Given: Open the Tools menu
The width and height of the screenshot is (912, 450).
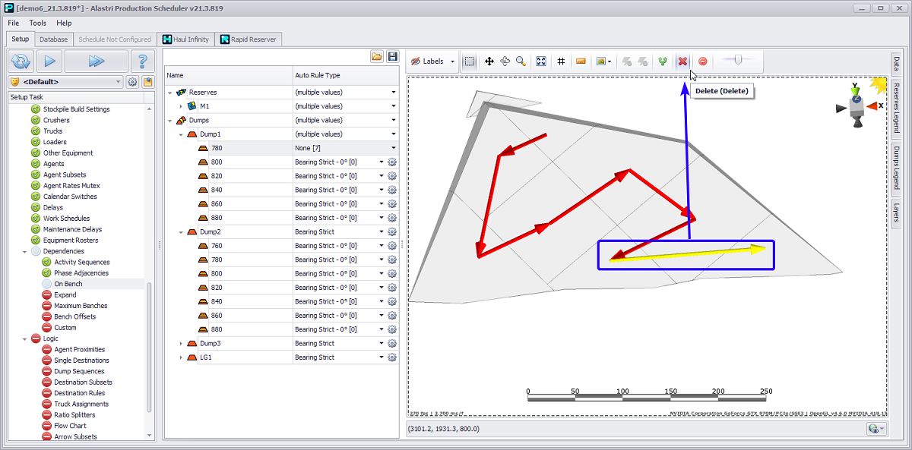Looking at the screenshot, I should 38,23.
